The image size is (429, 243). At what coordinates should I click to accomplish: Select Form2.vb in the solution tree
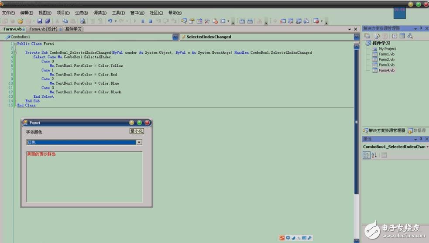click(x=386, y=60)
